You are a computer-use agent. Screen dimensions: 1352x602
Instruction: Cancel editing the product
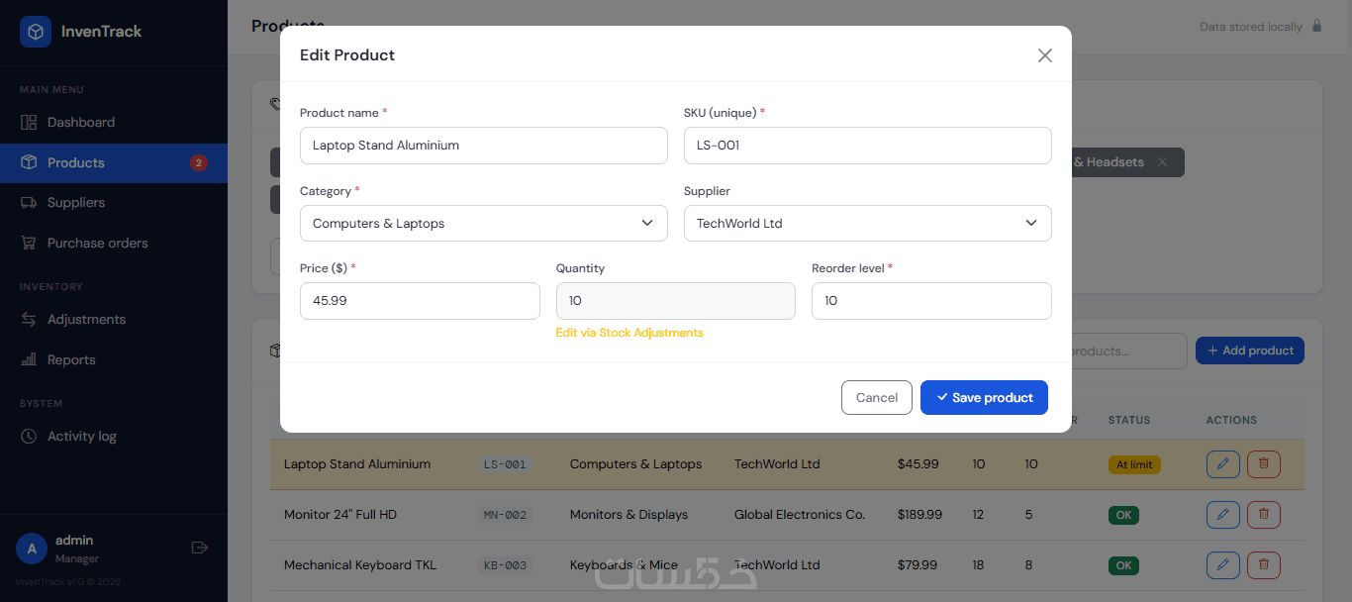tap(876, 398)
